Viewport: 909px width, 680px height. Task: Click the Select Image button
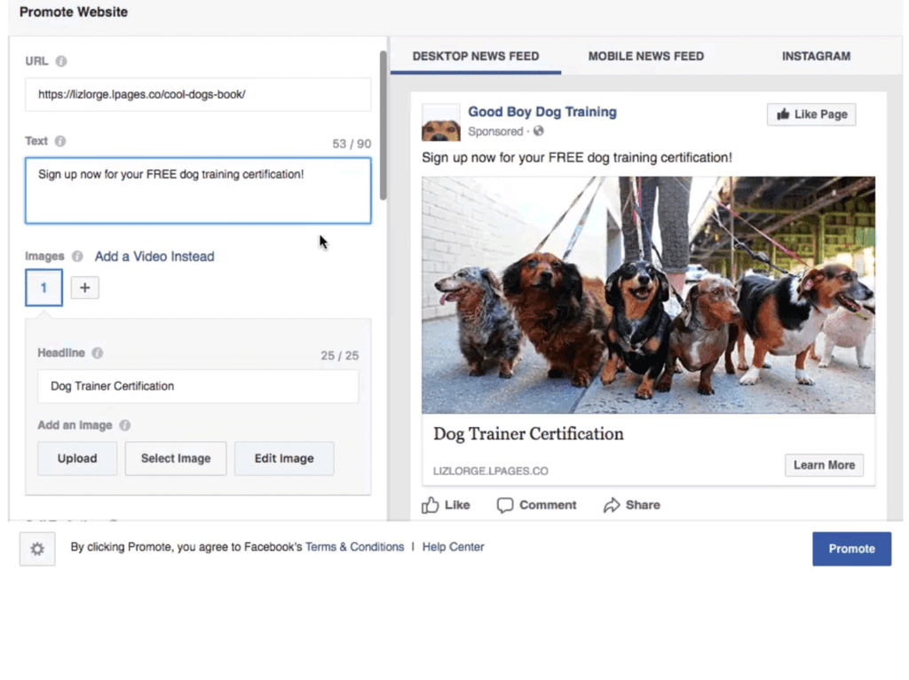coord(176,458)
